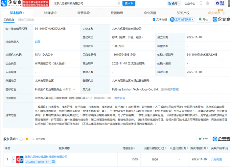The height and width of the screenshot is (167, 230).
Task: Switch to the 经营风险 tab
Action: click(83, 13)
